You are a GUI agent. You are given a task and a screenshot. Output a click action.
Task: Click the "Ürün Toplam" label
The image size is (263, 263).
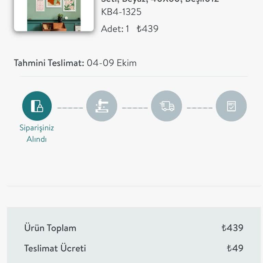(x=50, y=228)
